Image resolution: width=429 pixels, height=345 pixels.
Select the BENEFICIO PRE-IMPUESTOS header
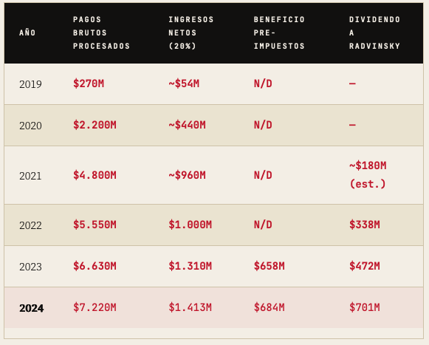coord(279,33)
